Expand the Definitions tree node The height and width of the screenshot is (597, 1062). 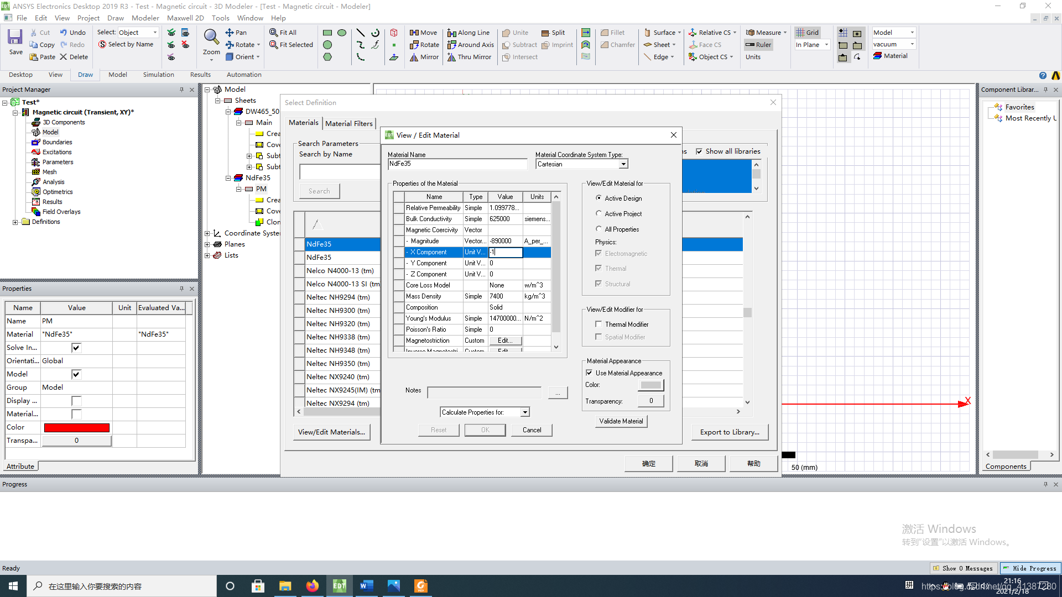click(x=15, y=222)
